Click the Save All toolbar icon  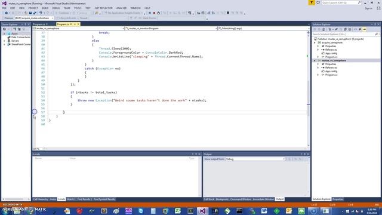click(x=35, y=13)
